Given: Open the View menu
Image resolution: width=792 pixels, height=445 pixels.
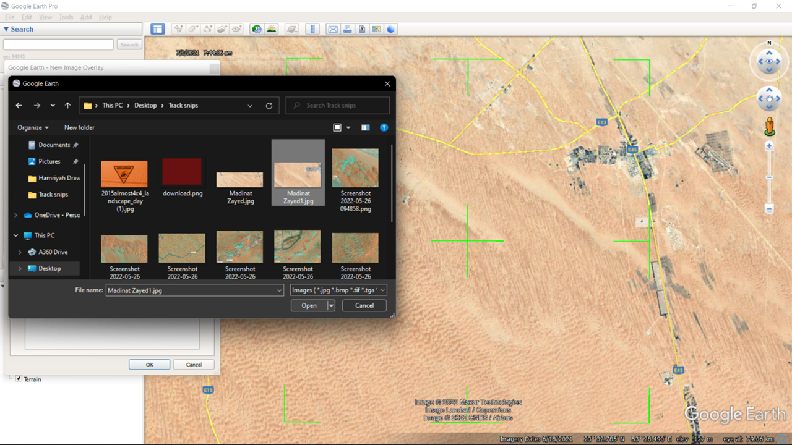Looking at the screenshot, I should 46,17.
